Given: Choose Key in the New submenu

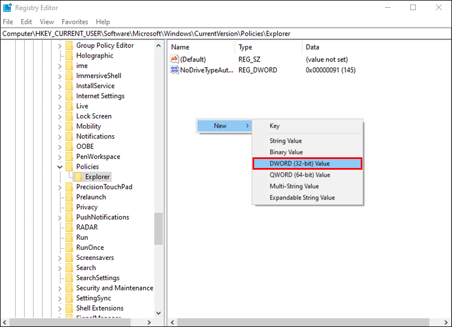Looking at the screenshot, I should pyautogui.click(x=307, y=126).
